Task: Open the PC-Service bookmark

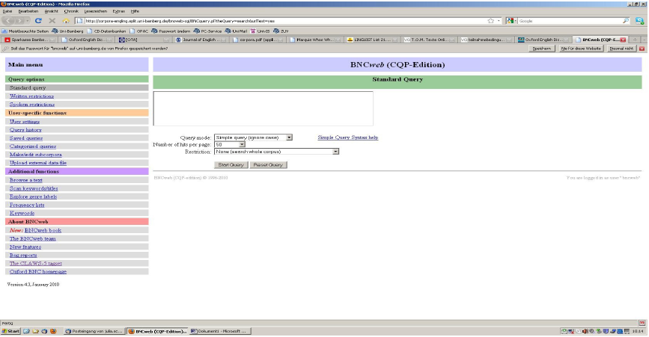Action: [208, 31]
